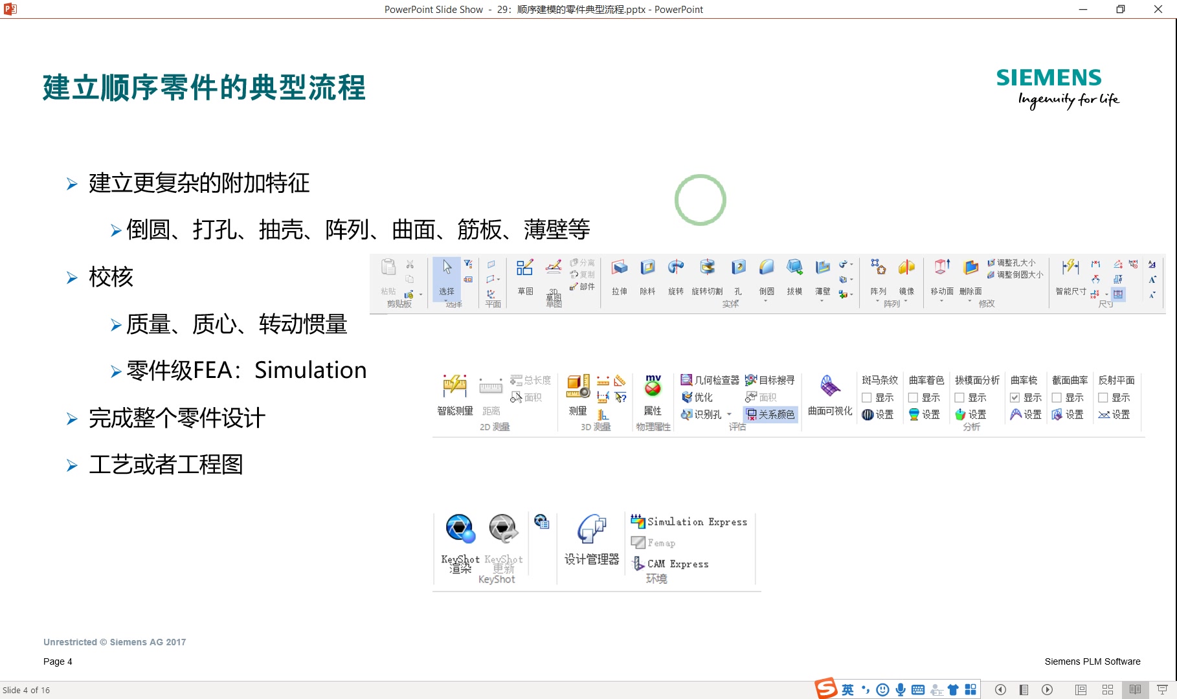Click the 曲面可视化 surface visualization icon

click(830, 387)
